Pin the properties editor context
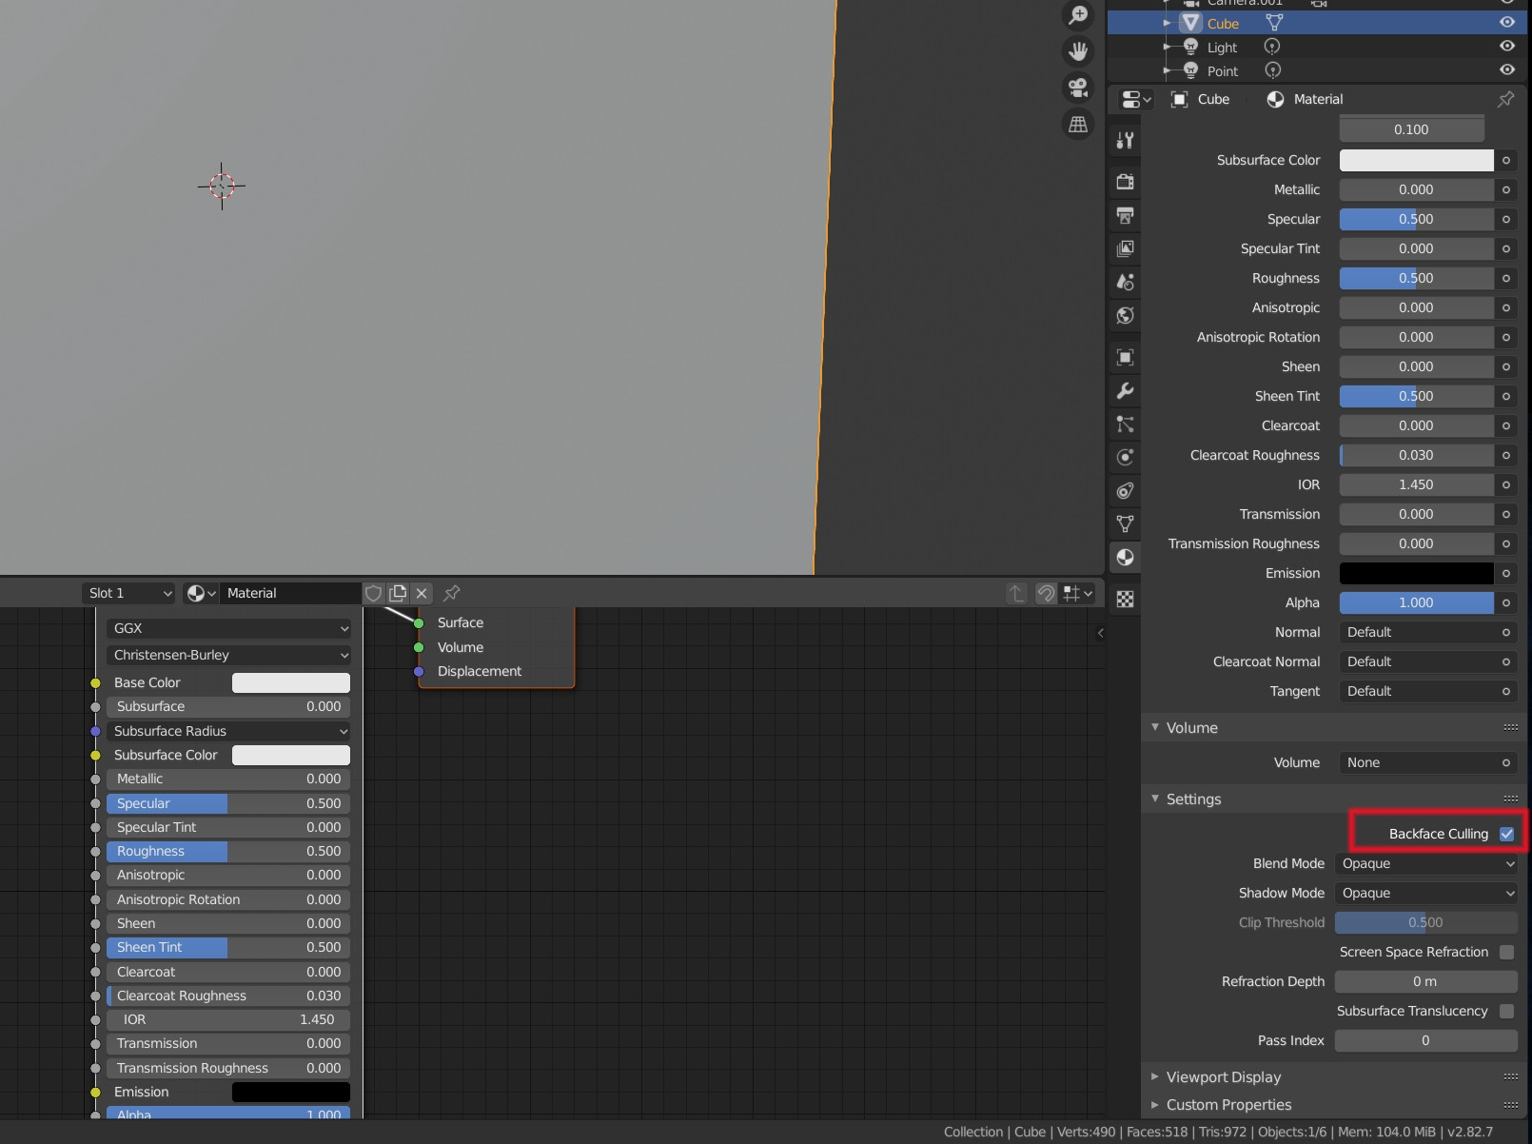 1505,99
